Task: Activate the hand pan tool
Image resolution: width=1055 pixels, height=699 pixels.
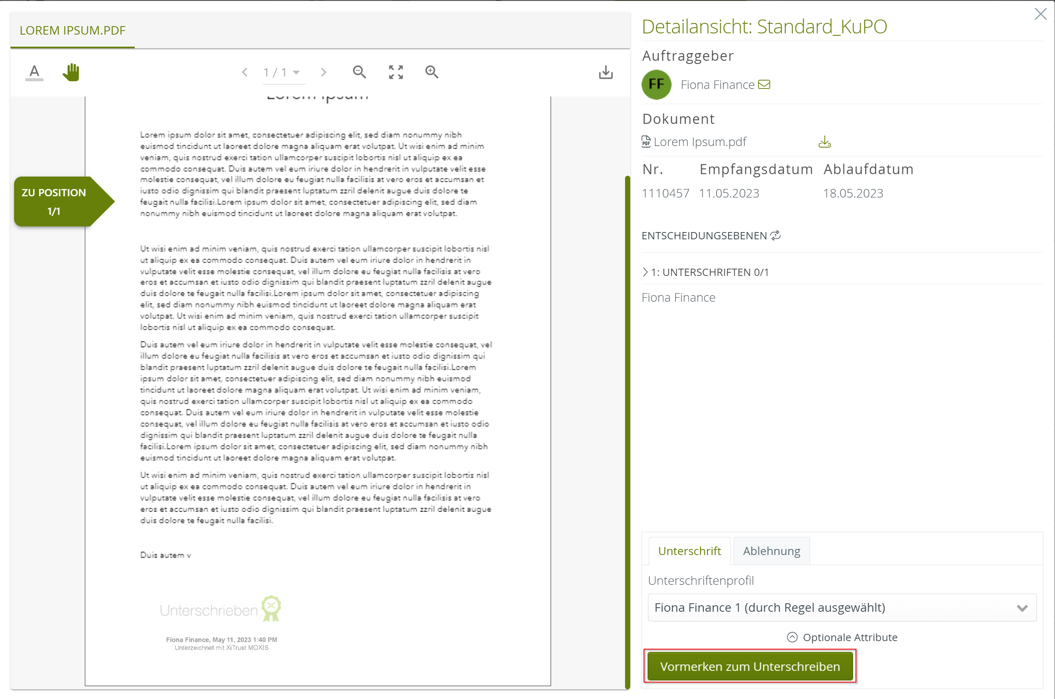Action: tap(71, 72)
